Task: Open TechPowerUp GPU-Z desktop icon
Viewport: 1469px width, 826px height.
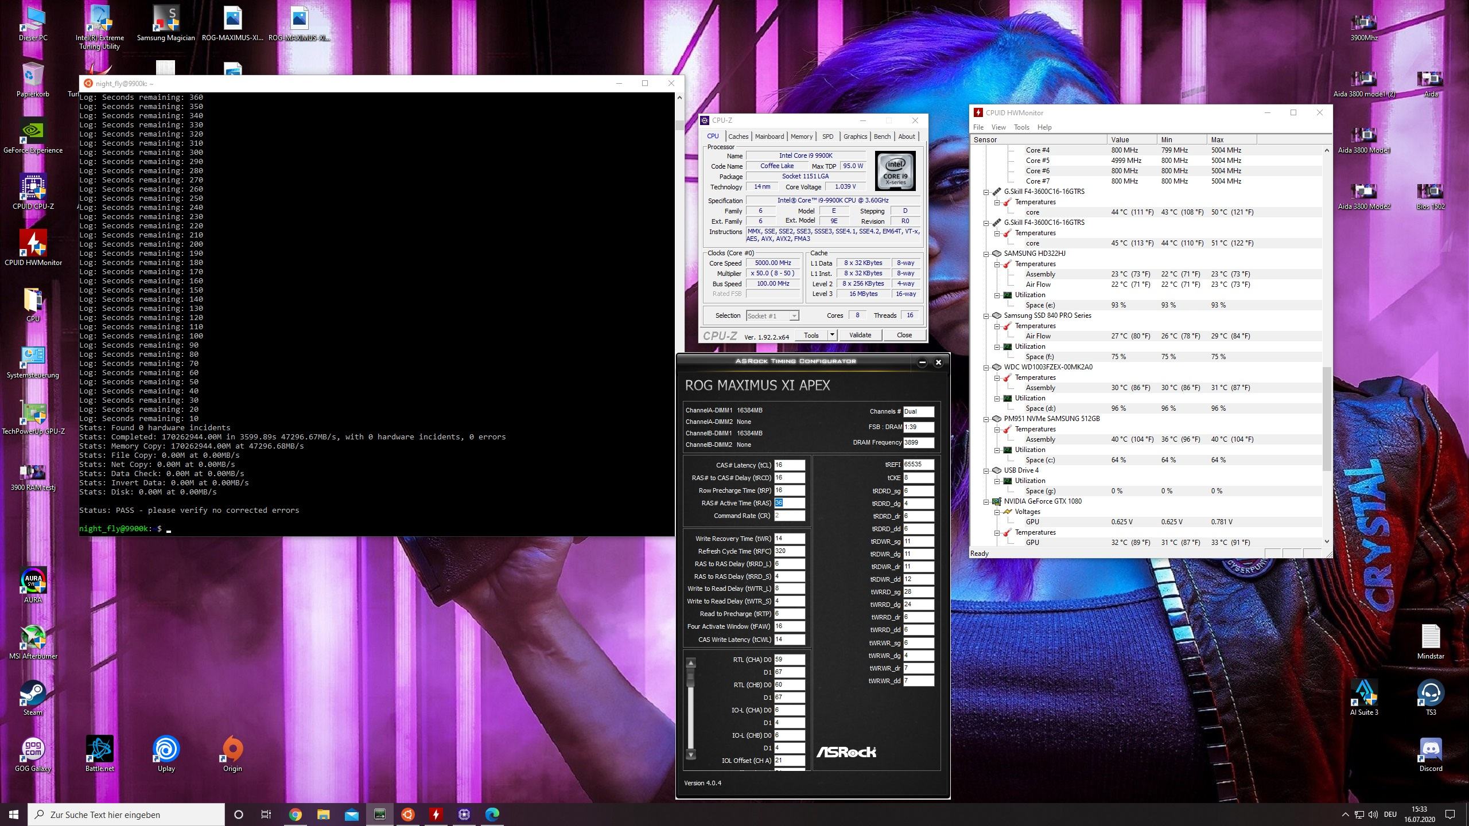Action: tap(33, 418)
